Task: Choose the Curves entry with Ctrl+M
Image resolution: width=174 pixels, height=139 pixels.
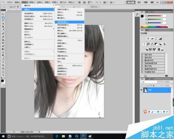Action: [70, 15]
